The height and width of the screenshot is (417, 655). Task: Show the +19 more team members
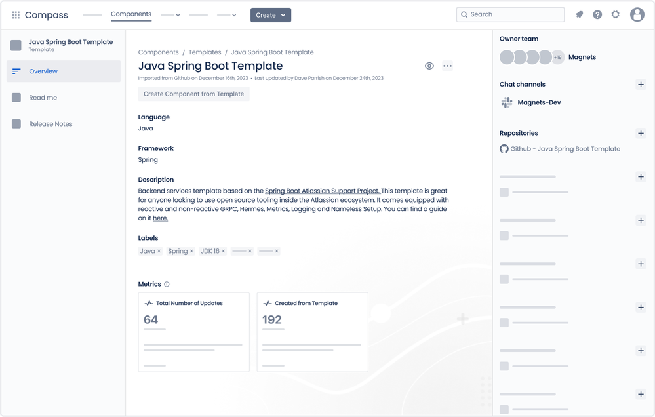point(558,57)
